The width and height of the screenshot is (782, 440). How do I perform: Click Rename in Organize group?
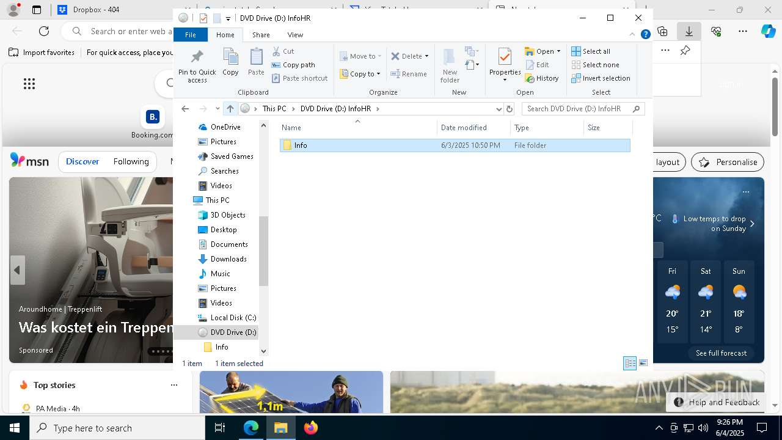[x=409, y=74]
